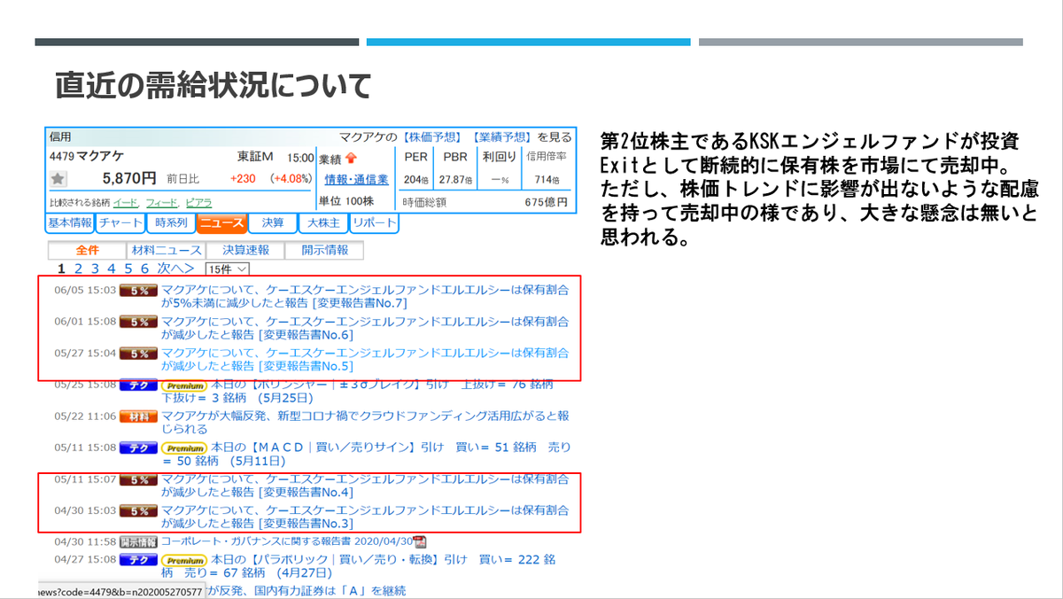Open compared stock ピアラ

pyautogui.click(x=198, y=203)
